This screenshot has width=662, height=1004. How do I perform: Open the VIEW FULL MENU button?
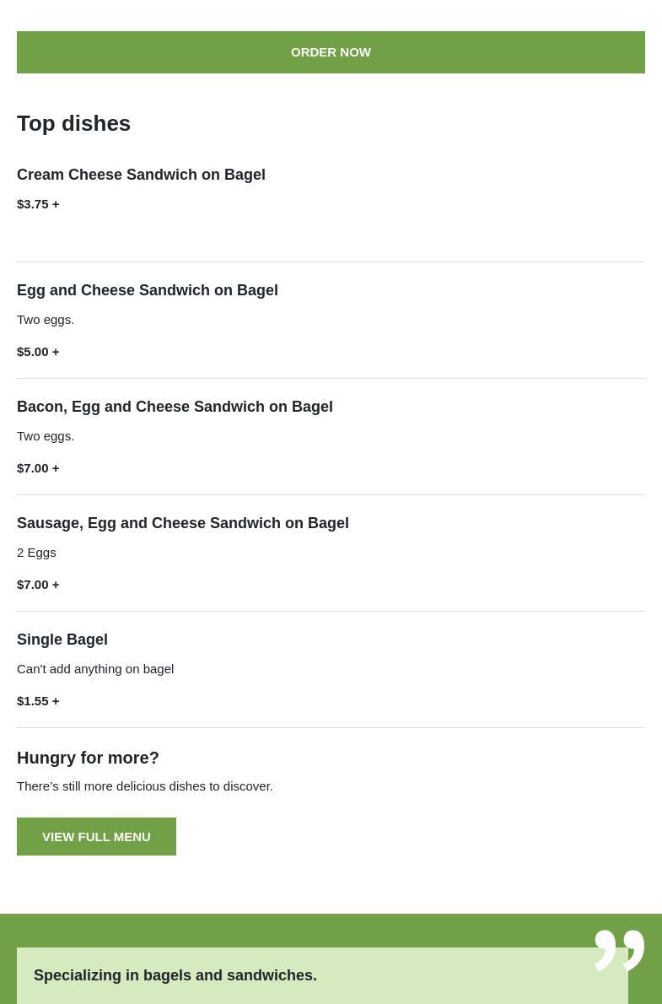96,836
